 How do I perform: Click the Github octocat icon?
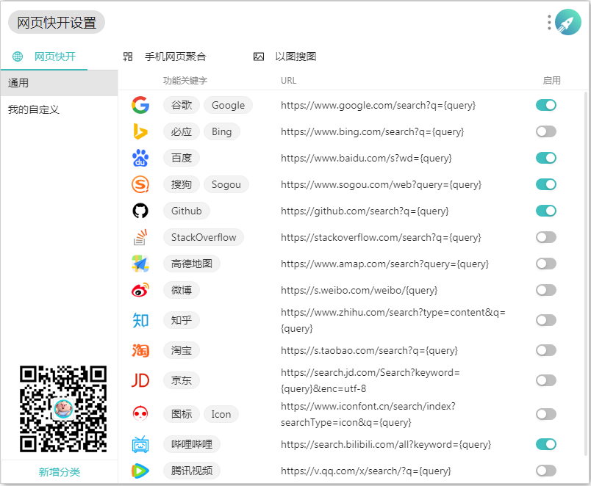pyautogui.click(x=140, y=211)
